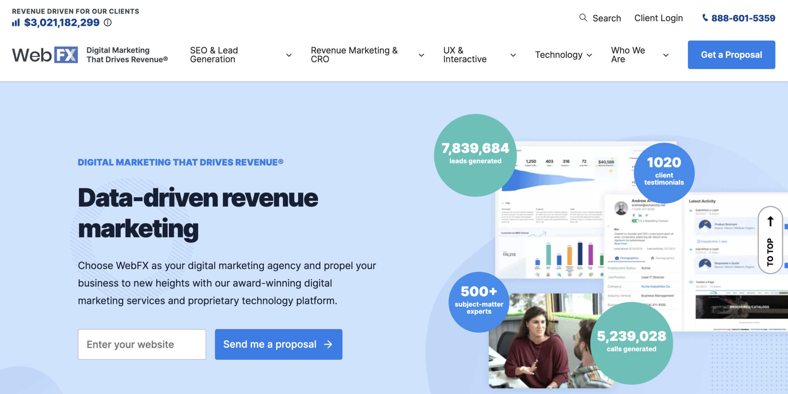The image size is (788, 394).
Task: Click the 110,213 value in dashboard chart
Action: click(509, 255)
